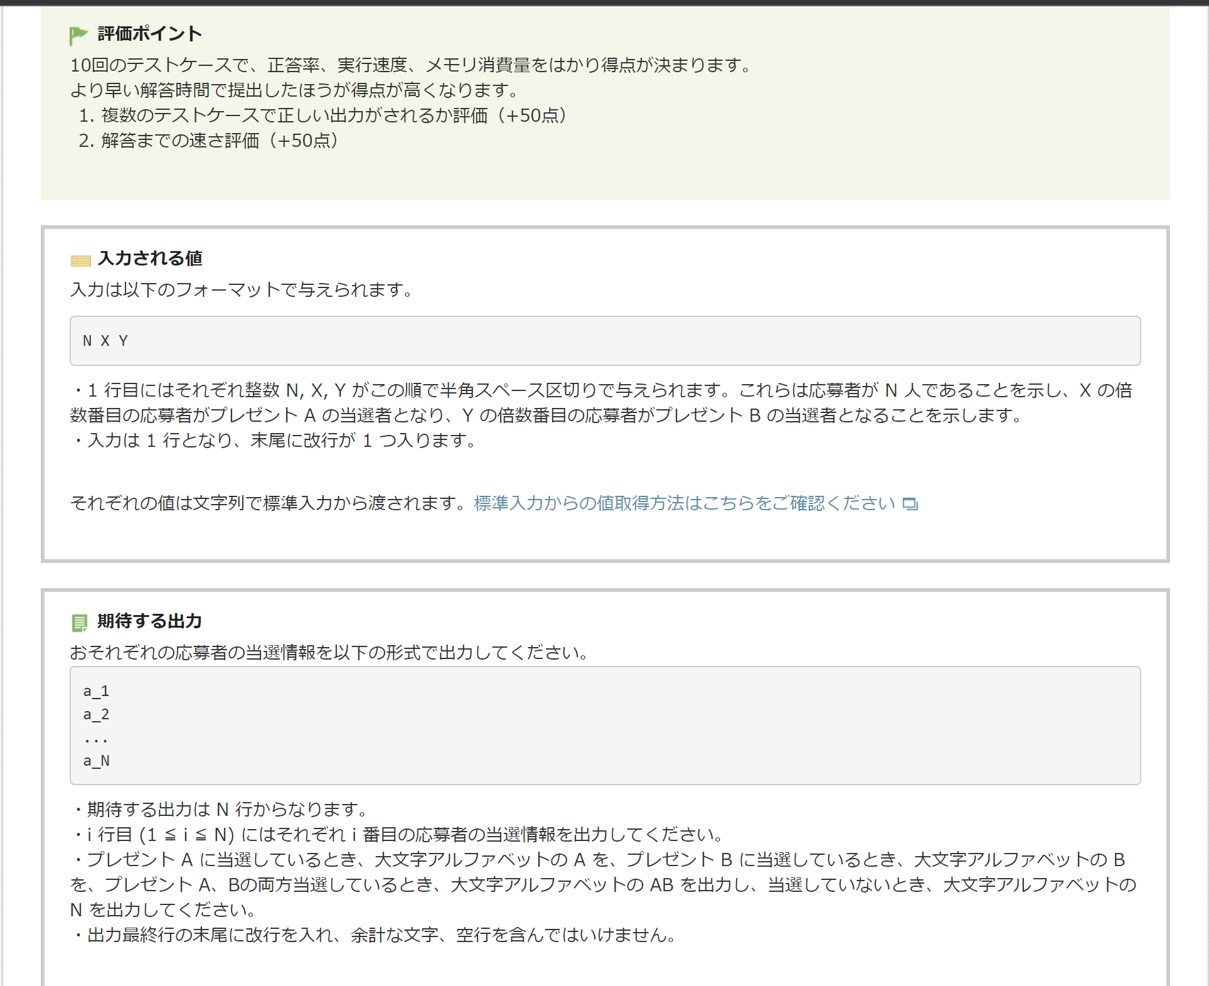Click the a_N line in output box

click(97, 761)
